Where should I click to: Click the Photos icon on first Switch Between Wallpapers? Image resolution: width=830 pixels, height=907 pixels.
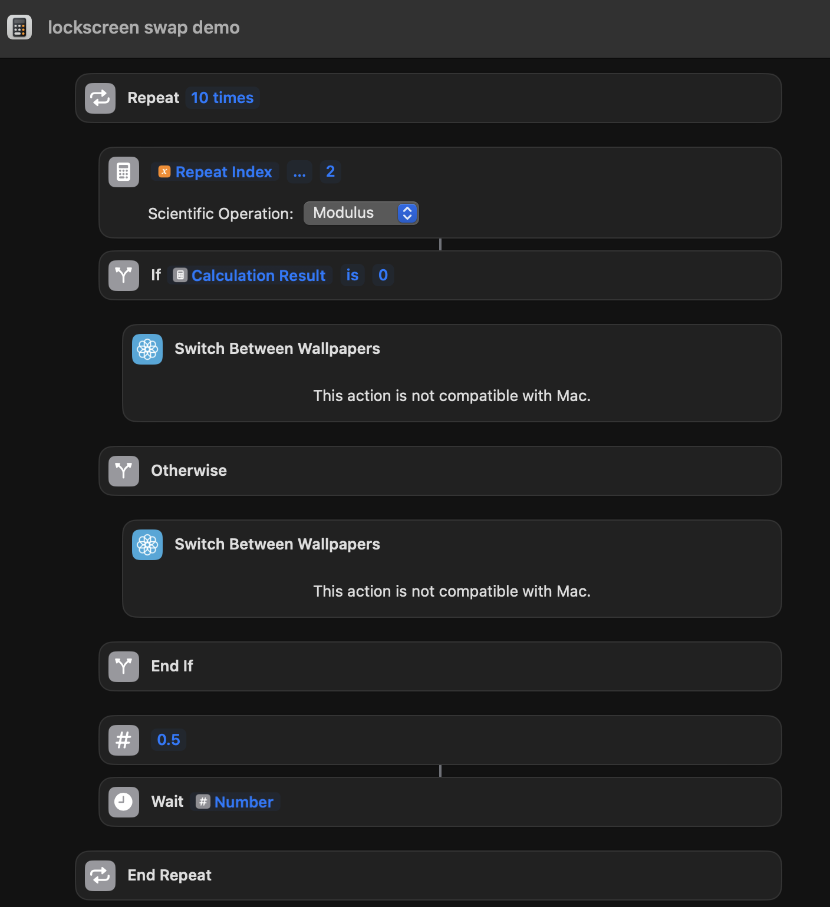tap(147, 349)
